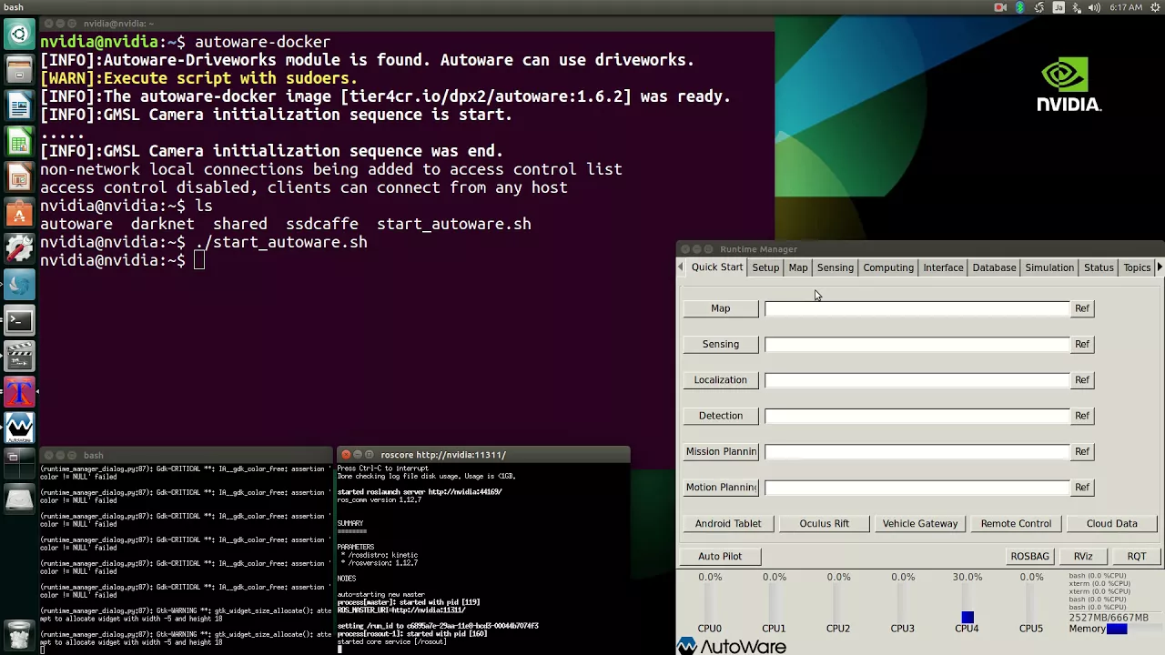
Task: Open the removable drive icon in dock
Action: (x=19, y=499)
